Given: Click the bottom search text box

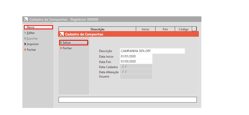Looking at the screenshot, I should point(128,100).
